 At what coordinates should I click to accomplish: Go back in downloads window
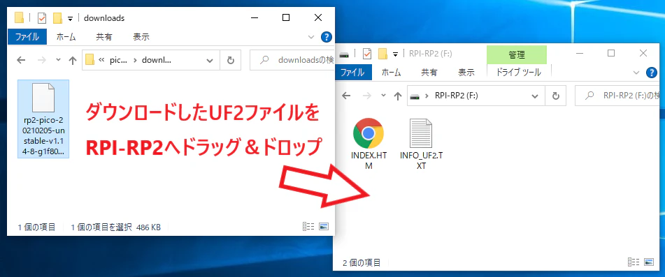pos(21,60)
